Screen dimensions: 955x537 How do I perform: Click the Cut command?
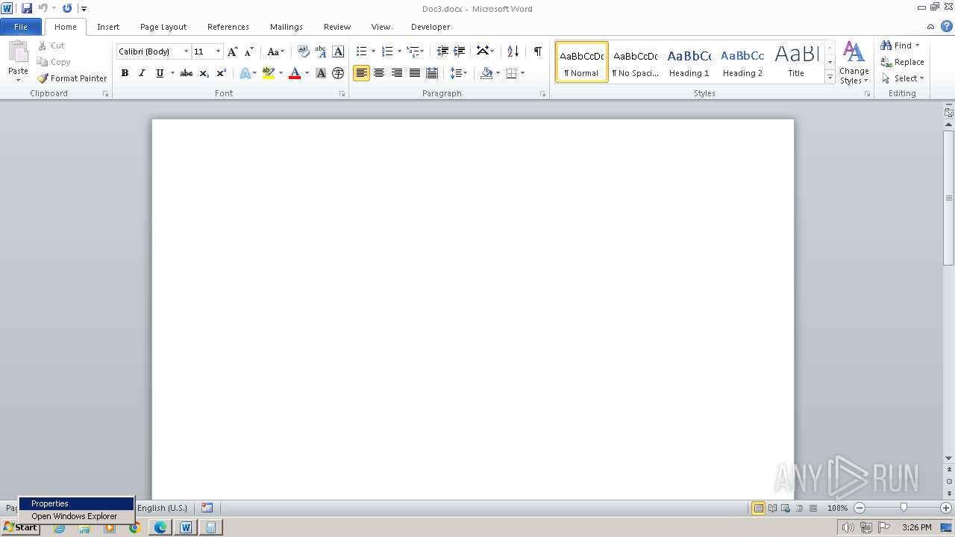51,45
